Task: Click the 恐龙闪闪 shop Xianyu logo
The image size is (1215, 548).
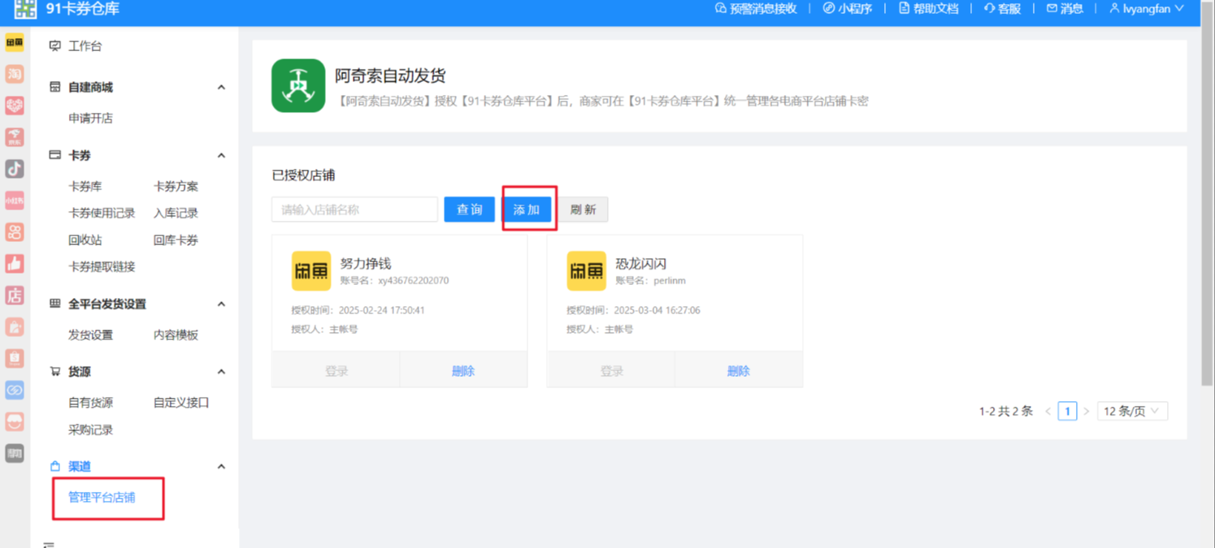Action: coord(587,271)
